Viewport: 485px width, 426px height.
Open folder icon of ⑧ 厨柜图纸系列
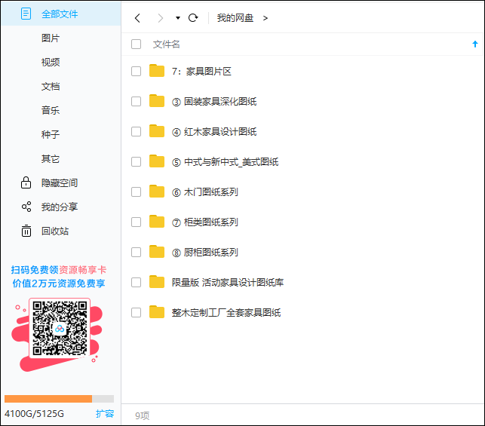tap(157, 252)
